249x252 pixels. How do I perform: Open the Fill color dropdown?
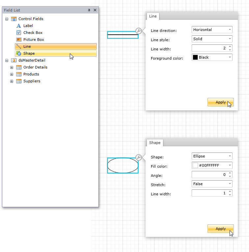212,165
